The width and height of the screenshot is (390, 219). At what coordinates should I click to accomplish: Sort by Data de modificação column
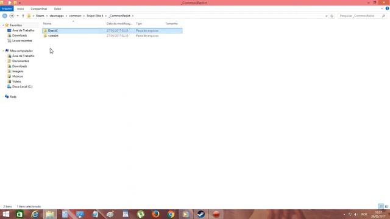119,24
